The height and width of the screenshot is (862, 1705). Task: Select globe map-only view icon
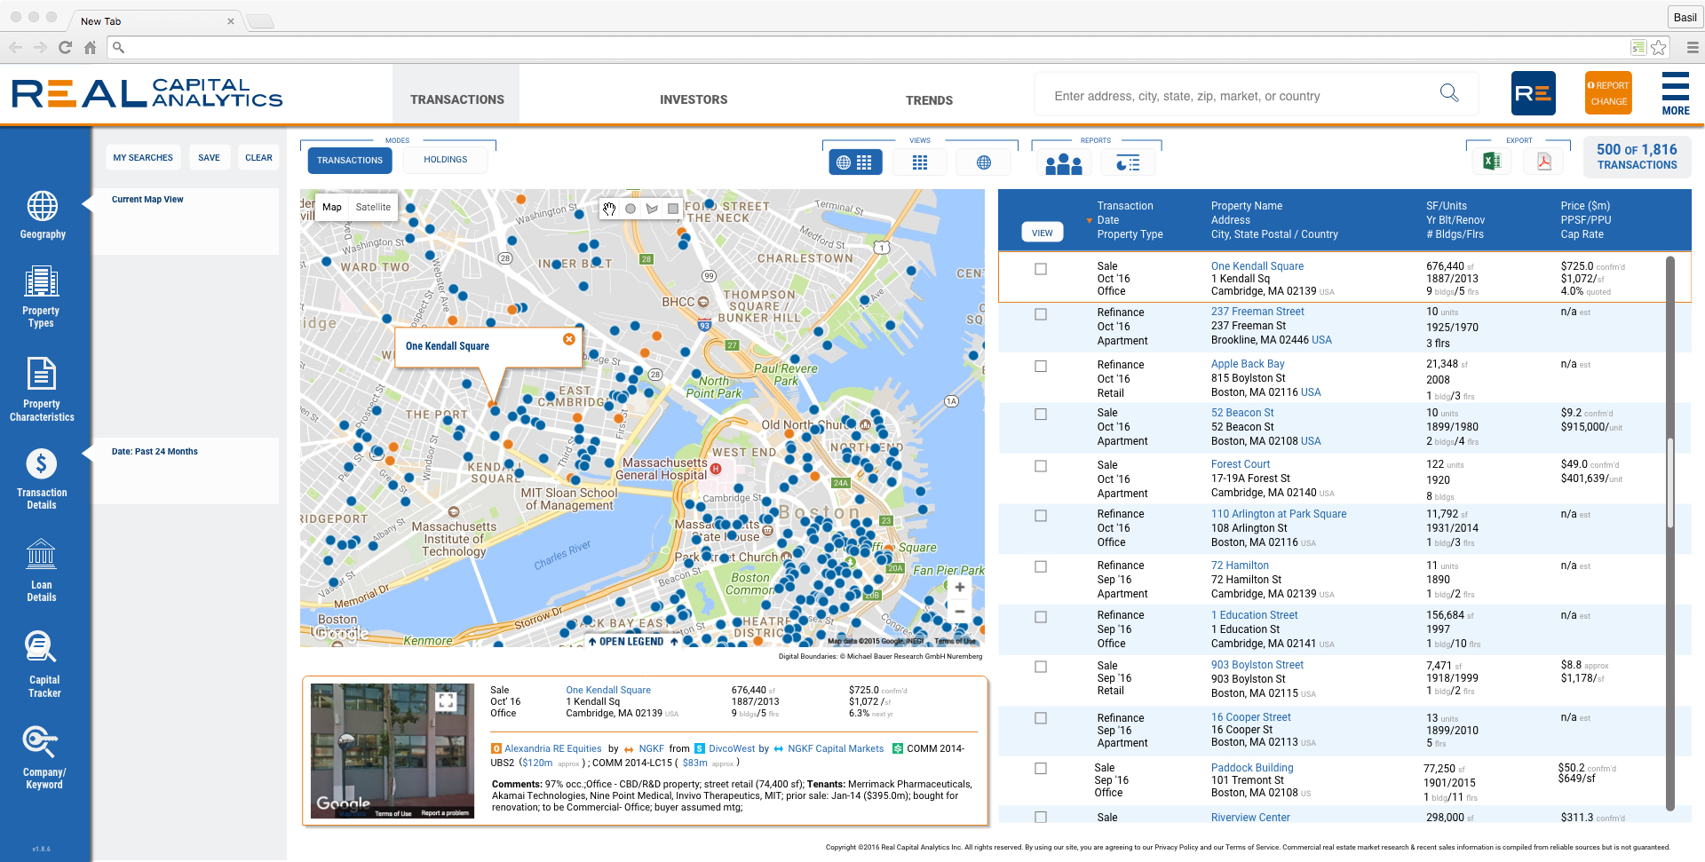984,162
